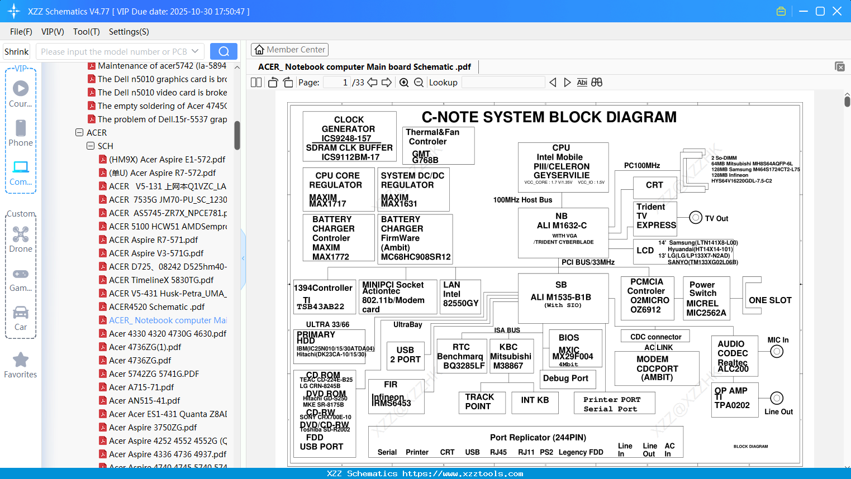The height and width of the screenshot is (479, 851).
Task: Click the PDF viewer vertical scrollbar thumb
Action: [x=847, y=101]
